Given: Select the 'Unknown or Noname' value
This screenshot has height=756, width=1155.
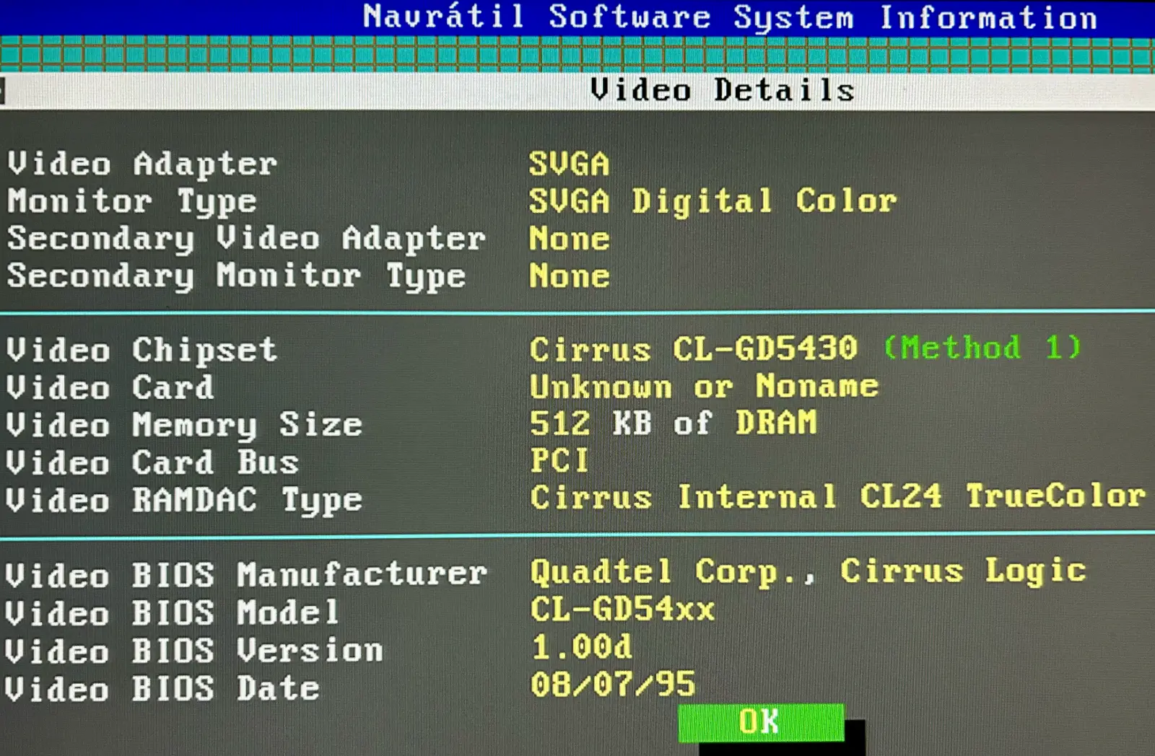Looking at the screenshot, I should [x=705, y=387].
